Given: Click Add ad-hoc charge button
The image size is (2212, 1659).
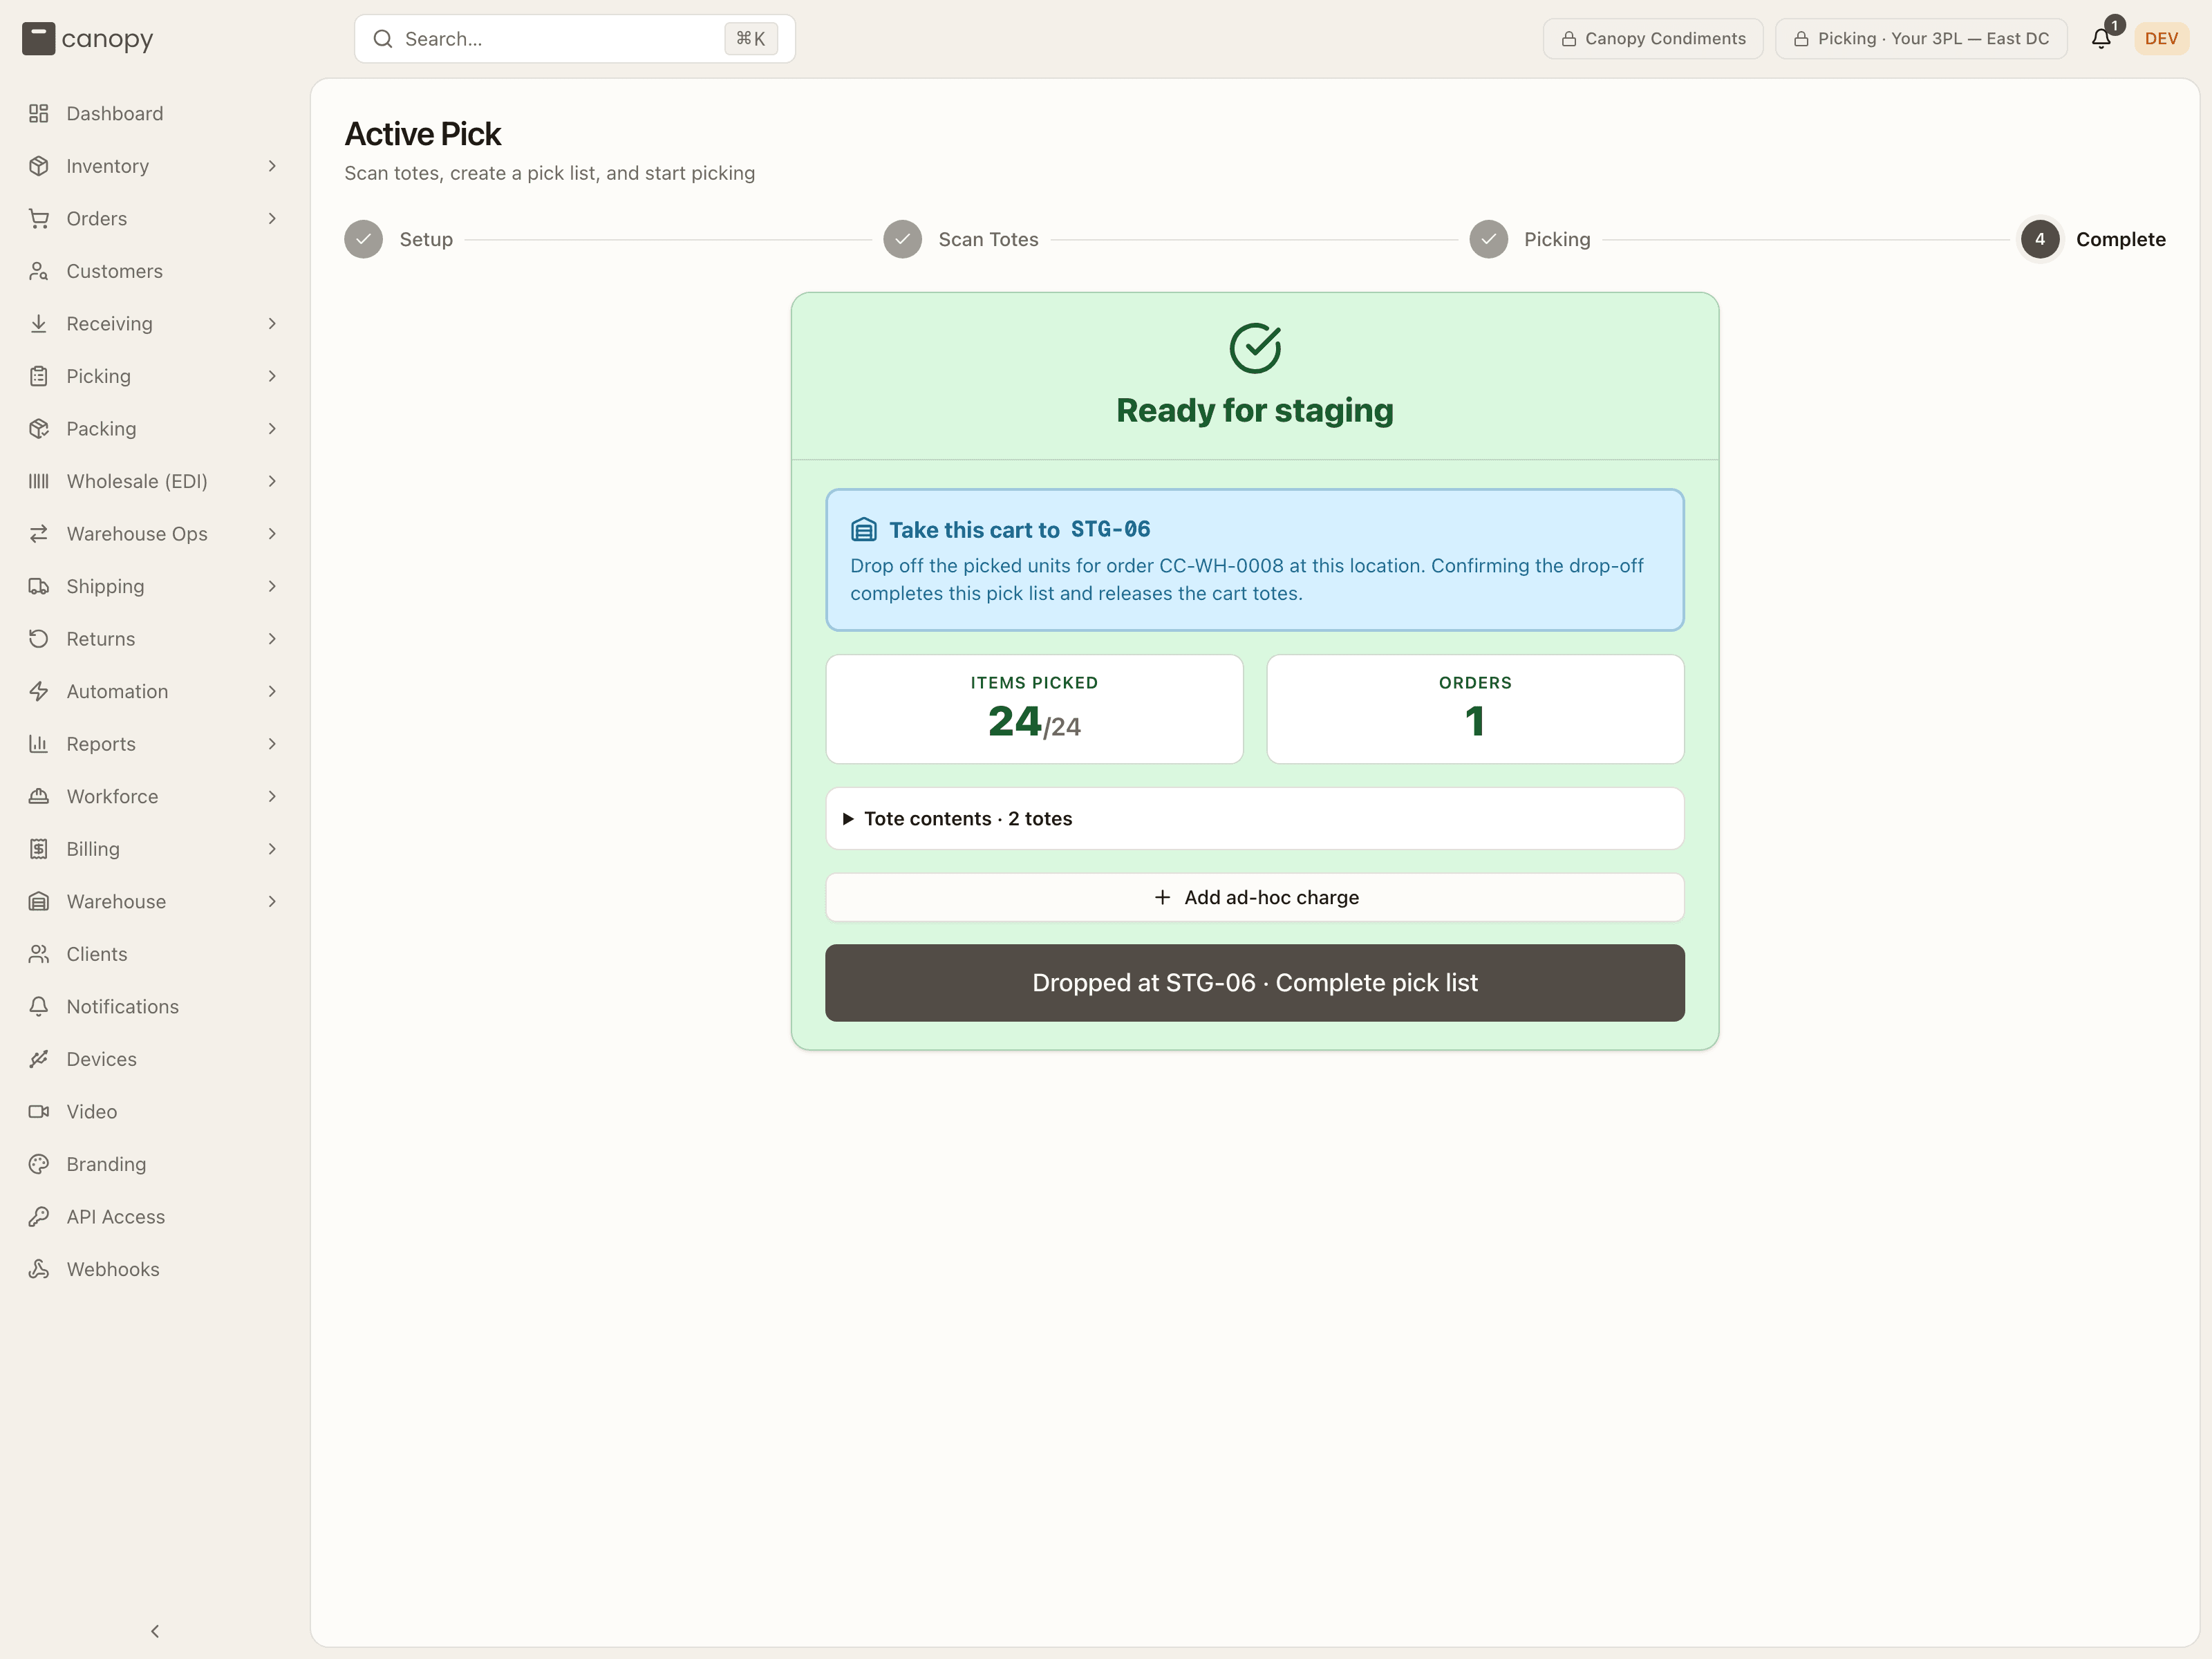Looking at the screenshot, I should click(1255, 897).
